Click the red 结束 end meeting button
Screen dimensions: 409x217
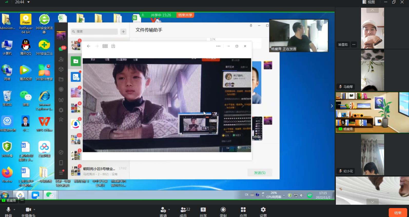click(x=398, y=213)
